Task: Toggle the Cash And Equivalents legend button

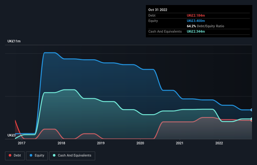Action: [72, 156]
